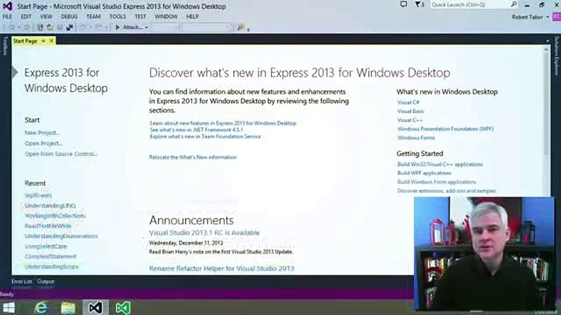
Task: Open the TOOLS menu
Action: [x=117, y=17]
